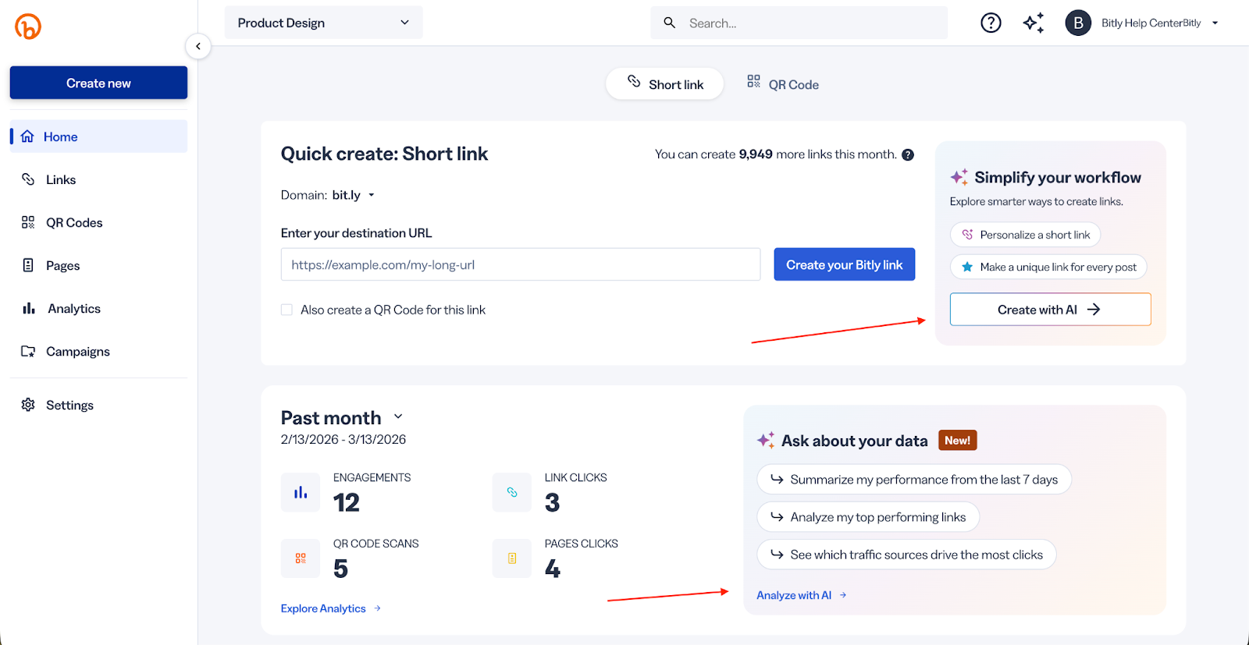
Task: Click the New! badge
Action: point(957,441)
